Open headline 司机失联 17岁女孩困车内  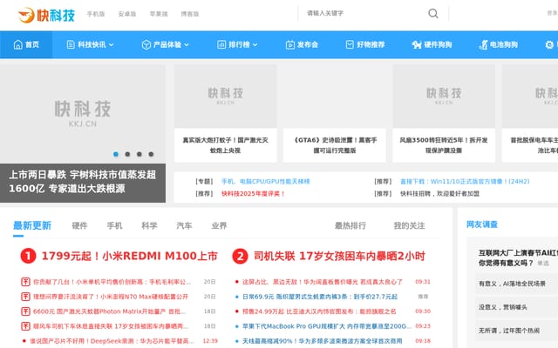[x=339, y=256]
